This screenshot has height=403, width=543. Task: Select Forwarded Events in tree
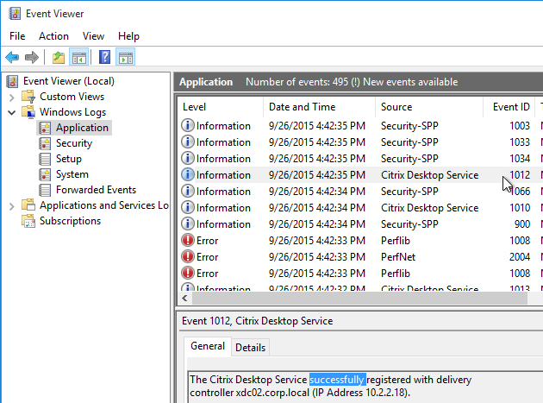[x=96, y=190]
